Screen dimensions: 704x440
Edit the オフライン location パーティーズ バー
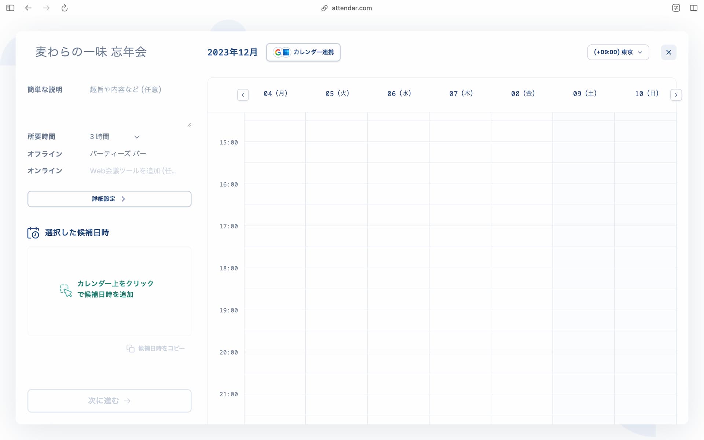point(118,154)
